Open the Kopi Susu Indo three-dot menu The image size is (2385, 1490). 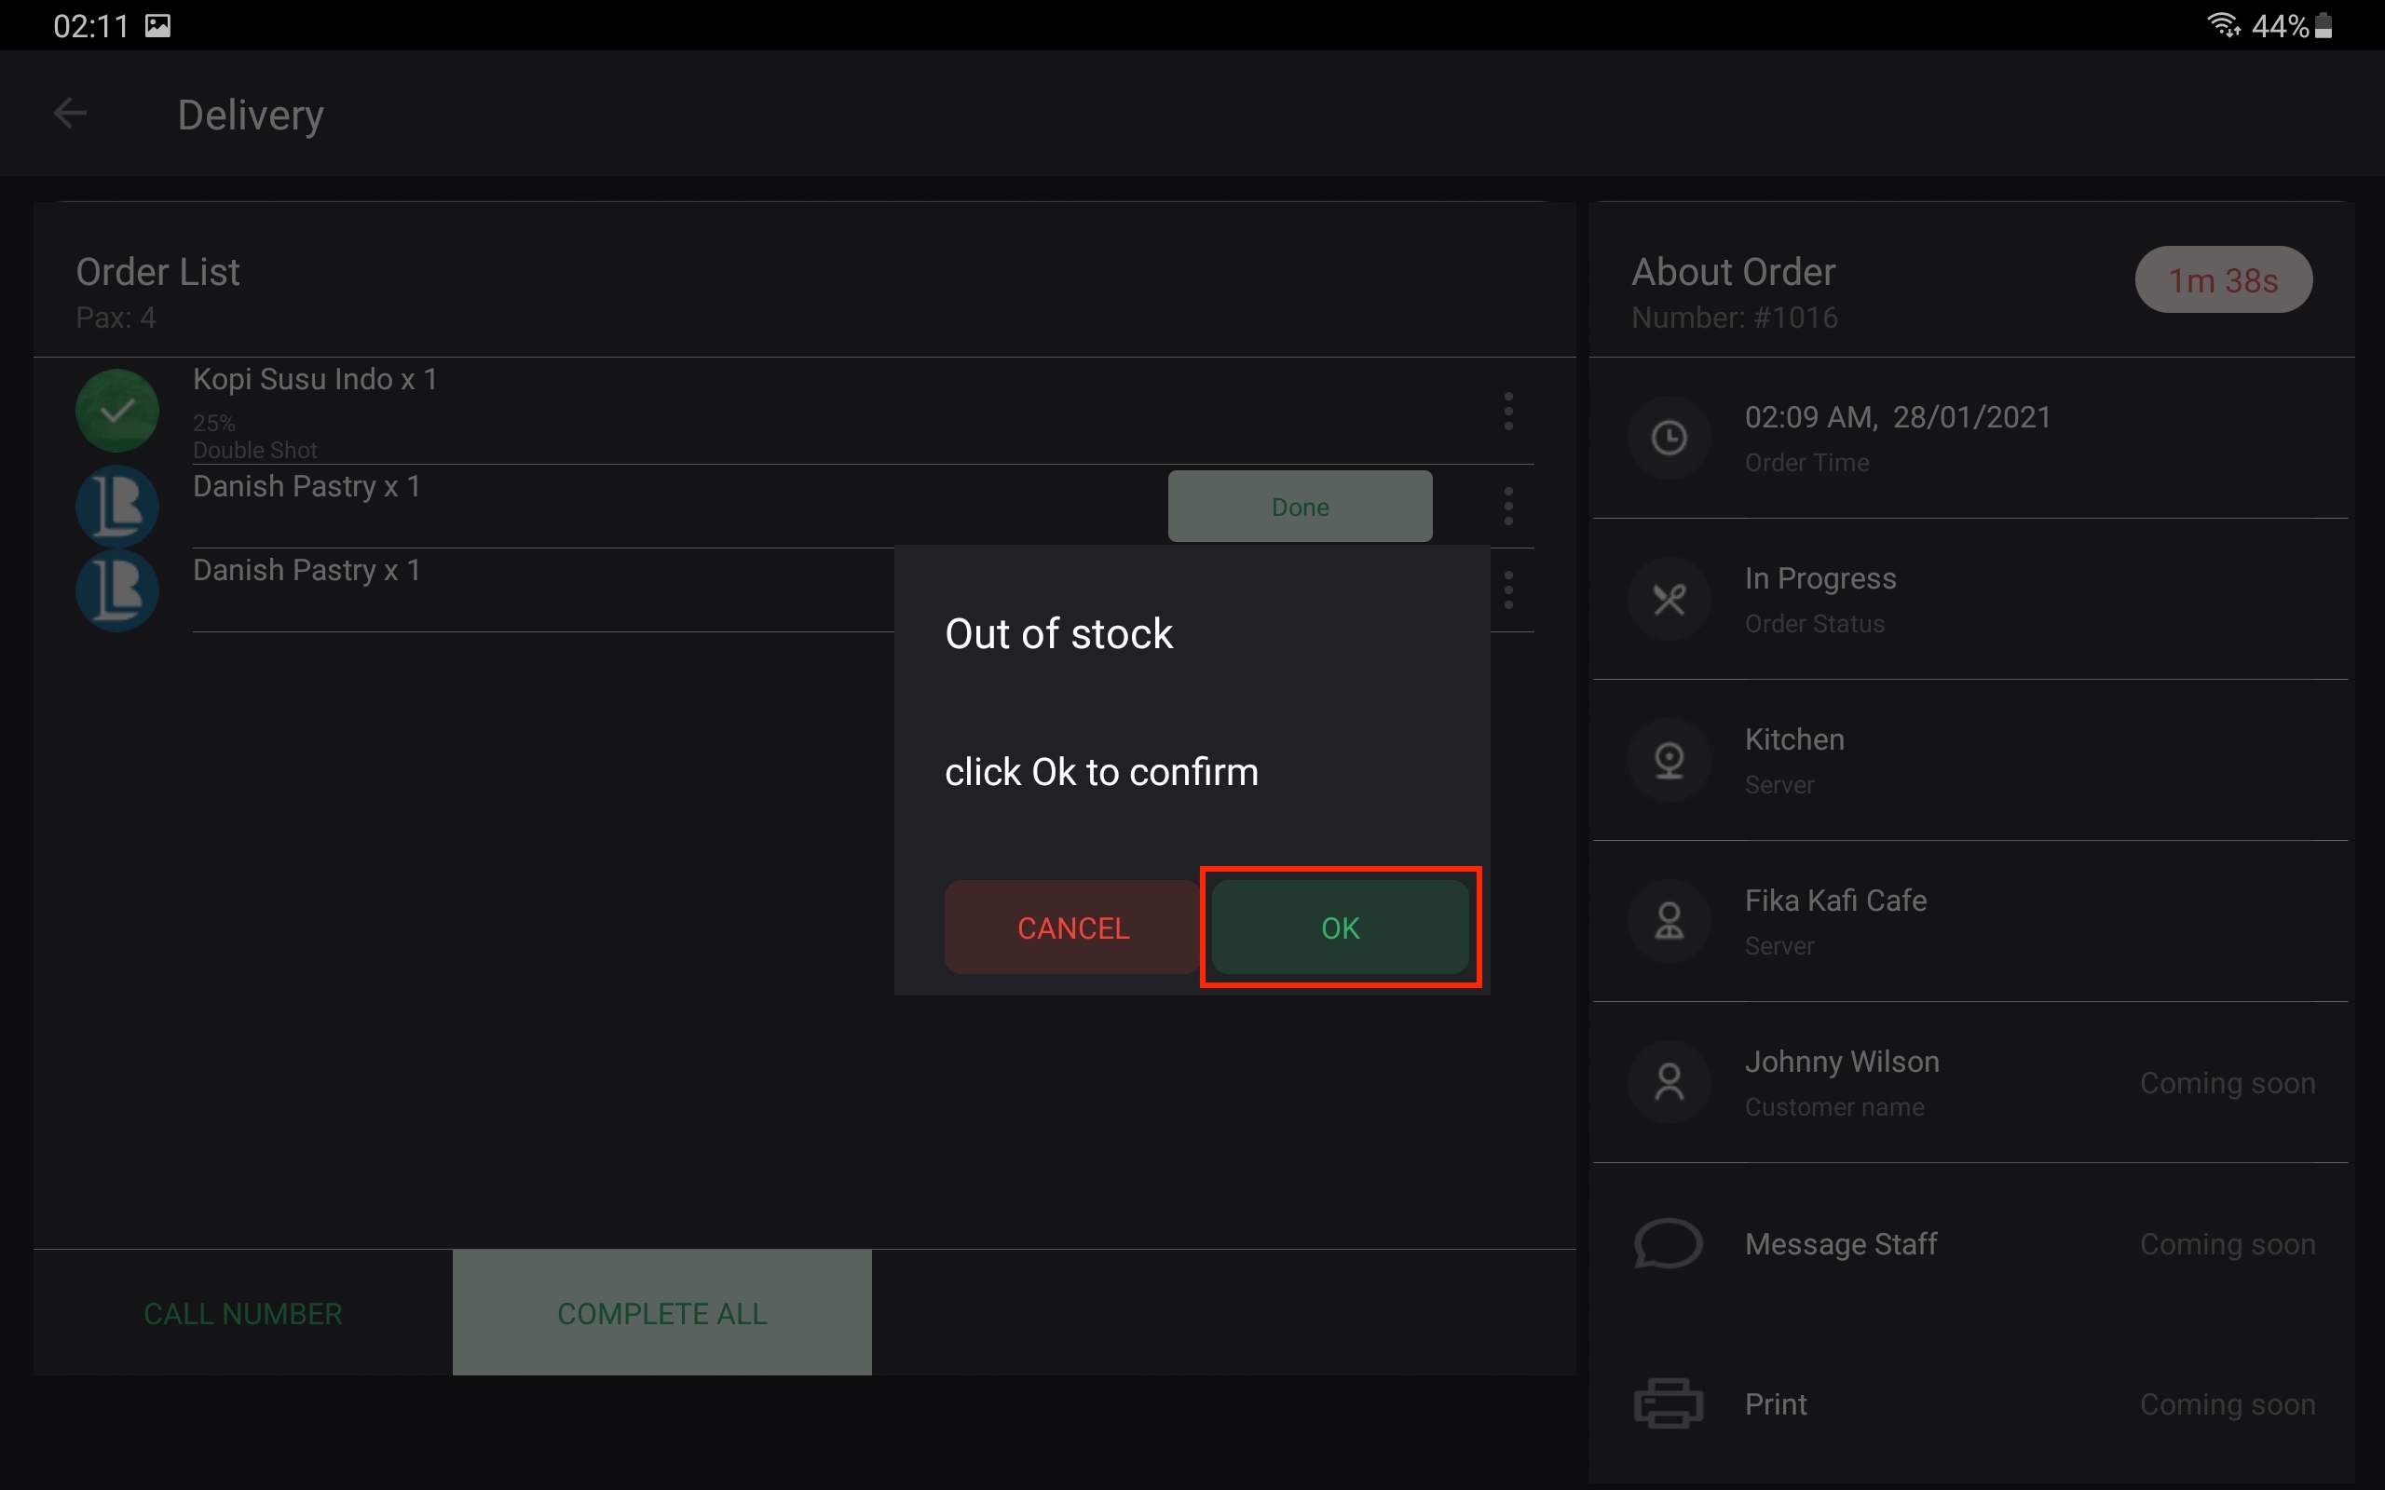pyautogui.click(x=1508, y=411)
